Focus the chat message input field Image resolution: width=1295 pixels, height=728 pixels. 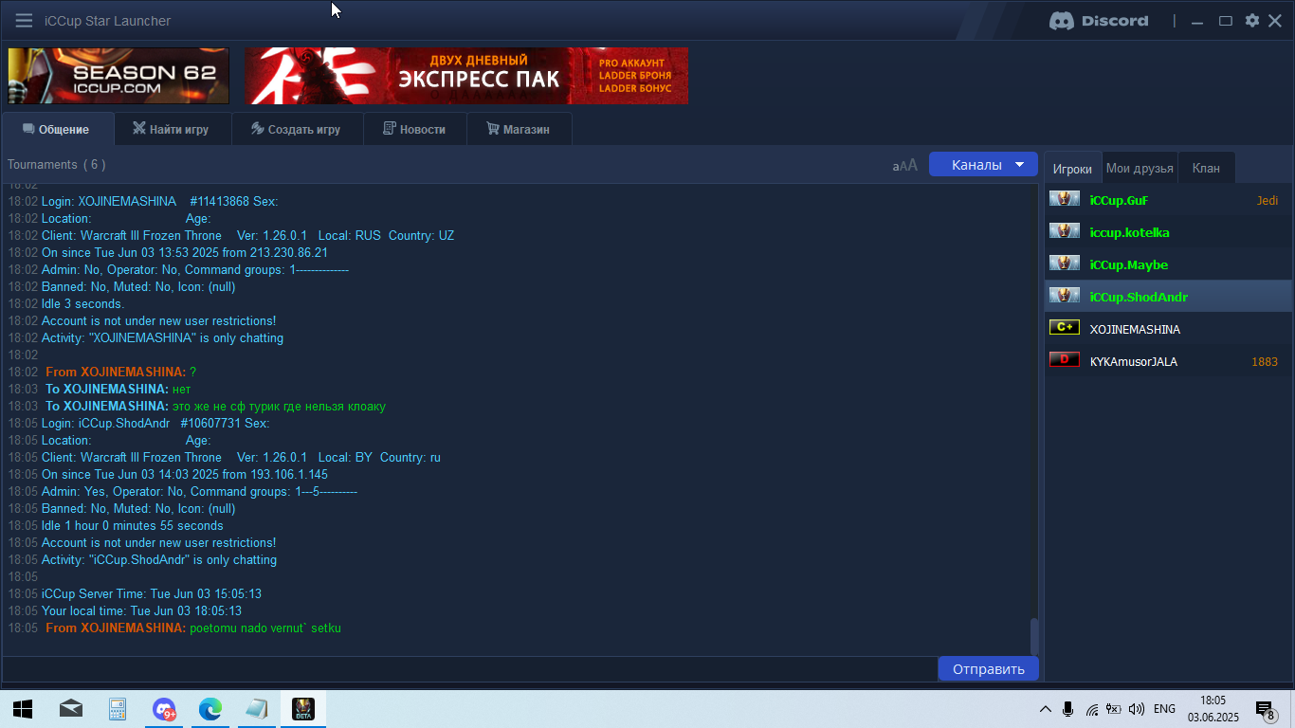(469, 668)
